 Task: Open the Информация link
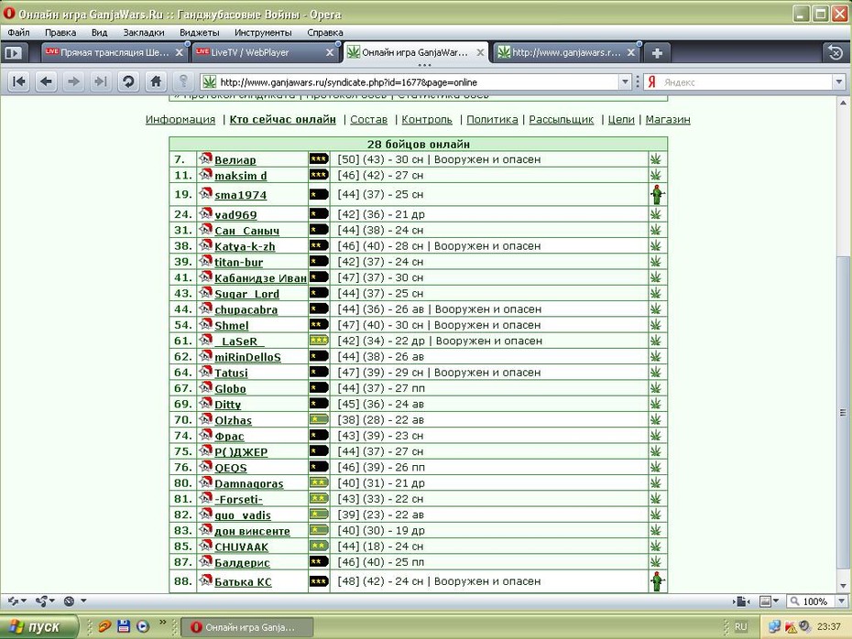pyautogui.click(x=180, y=119)
